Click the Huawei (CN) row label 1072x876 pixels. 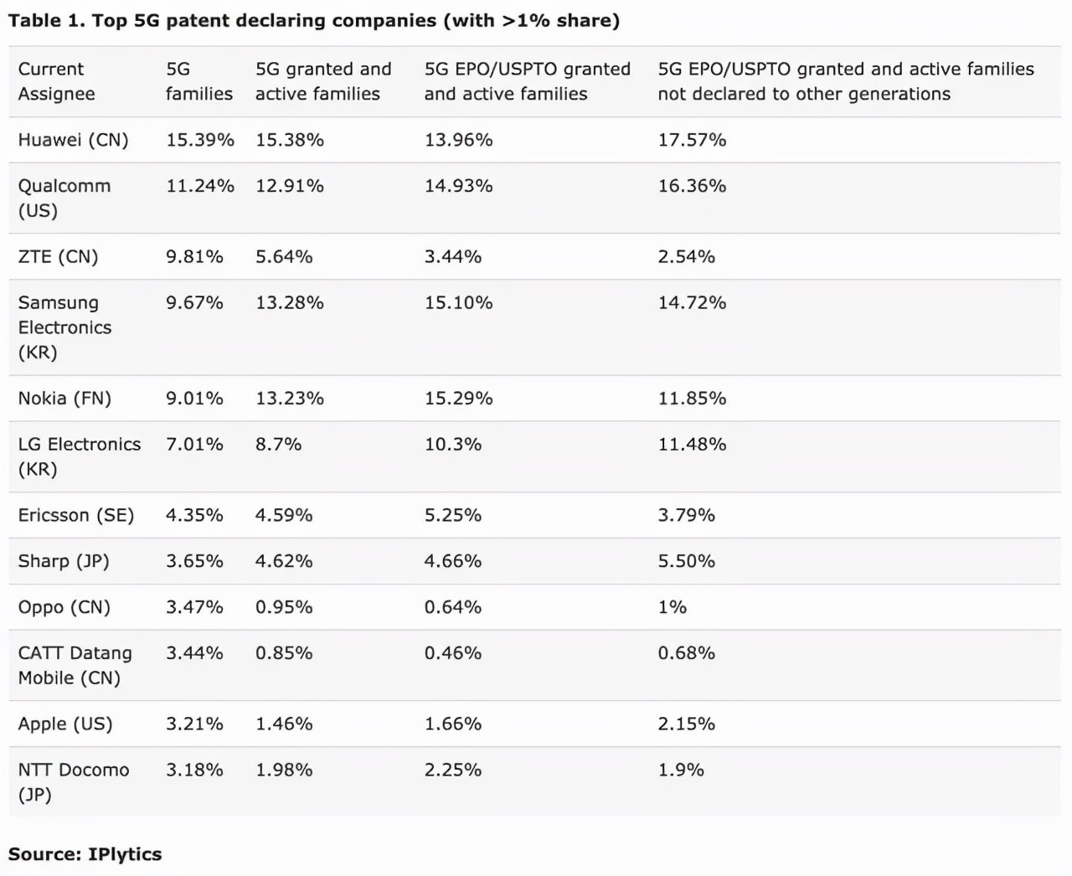pos(73,140)
